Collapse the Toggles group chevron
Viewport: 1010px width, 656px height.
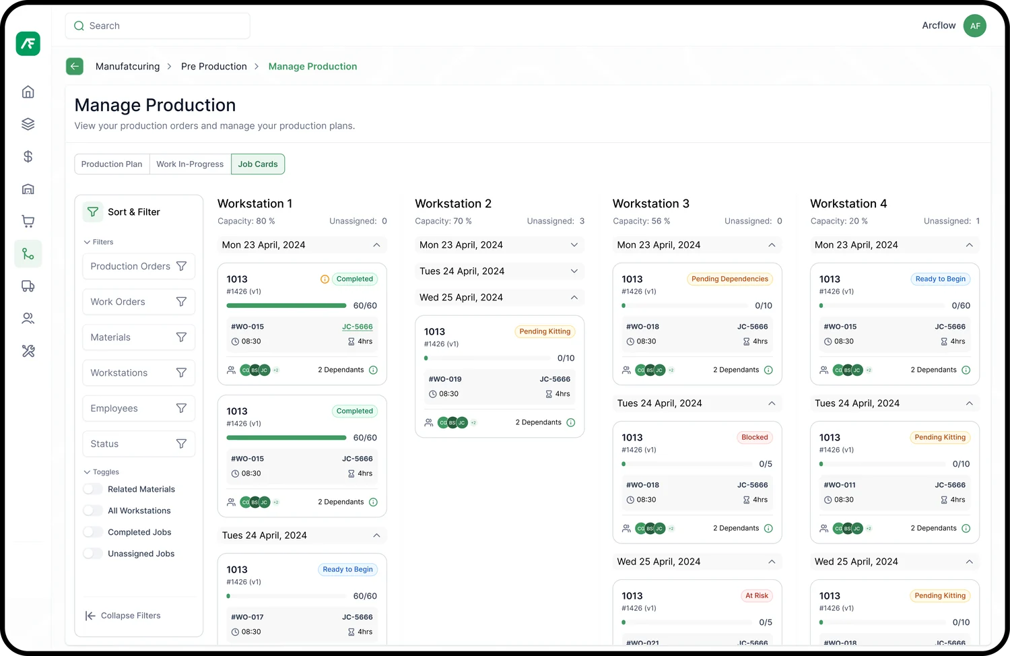click(x=87, y=472)
